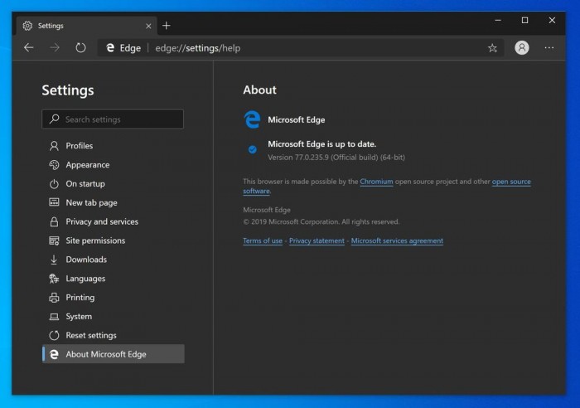Follow the Terms of use link
The width and height of the screenshot is (580, 408).
262,241
